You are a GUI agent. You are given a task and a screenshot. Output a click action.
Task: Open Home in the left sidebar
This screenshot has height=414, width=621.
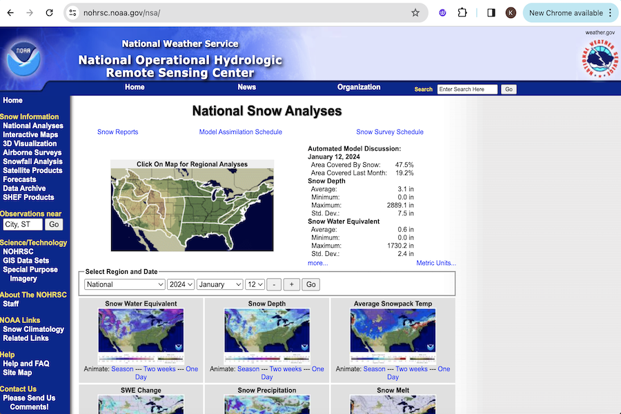(12, 100)
